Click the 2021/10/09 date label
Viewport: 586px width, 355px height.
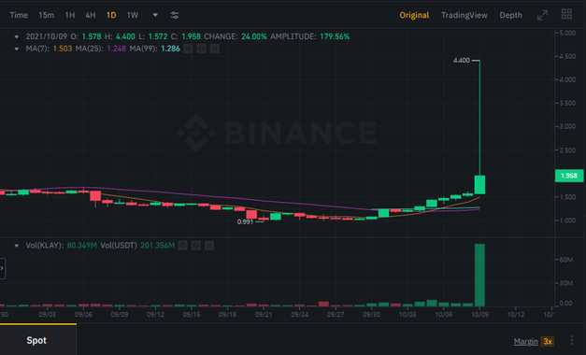[47, 36]
